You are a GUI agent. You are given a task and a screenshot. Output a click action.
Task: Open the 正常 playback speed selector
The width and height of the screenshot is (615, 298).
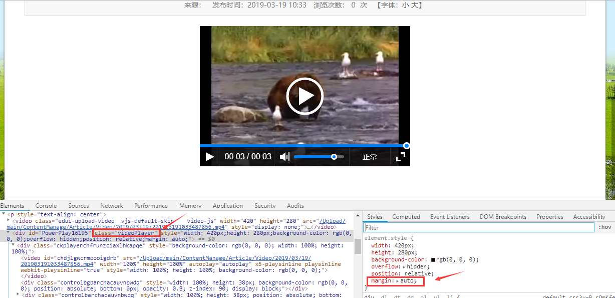point(370,157)
